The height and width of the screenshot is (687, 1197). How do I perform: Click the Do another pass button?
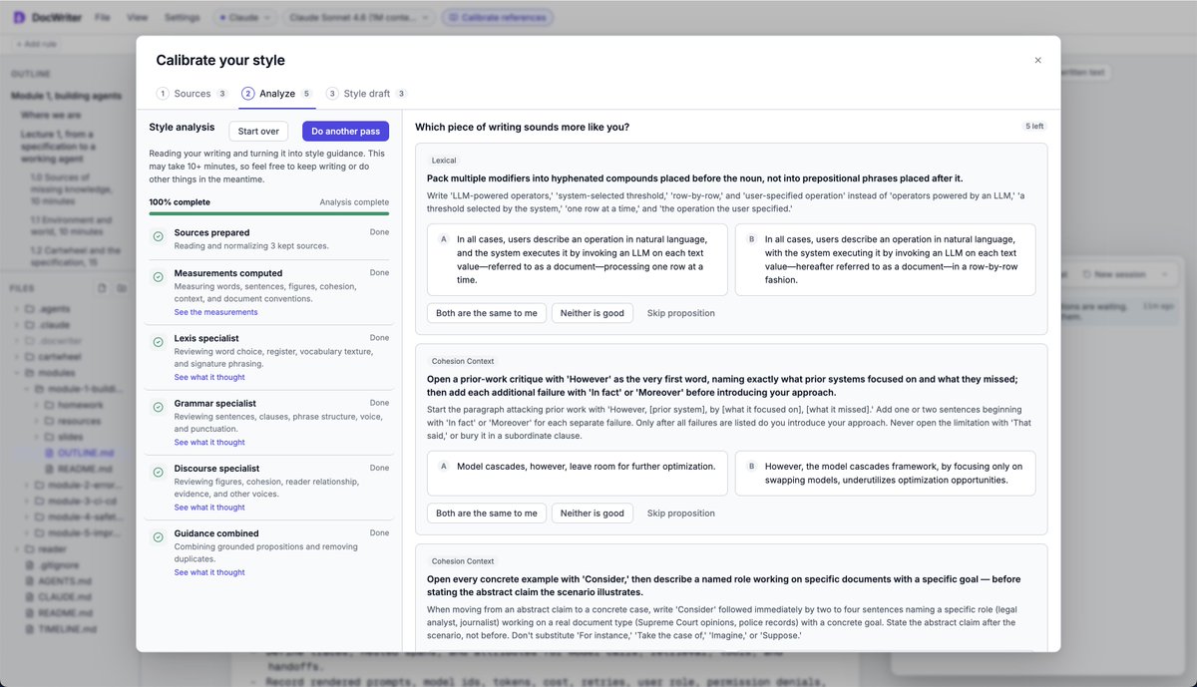345,131
